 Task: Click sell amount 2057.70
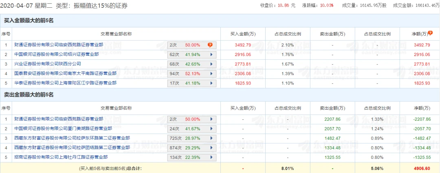pos(332,128)
